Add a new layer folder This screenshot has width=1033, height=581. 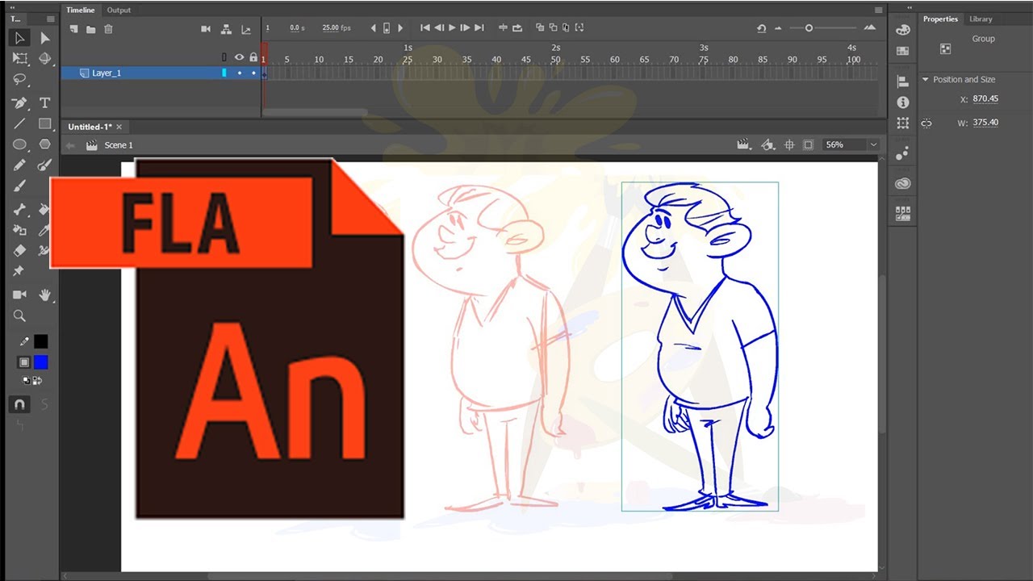pyautogui.click(x=90, y=29)
